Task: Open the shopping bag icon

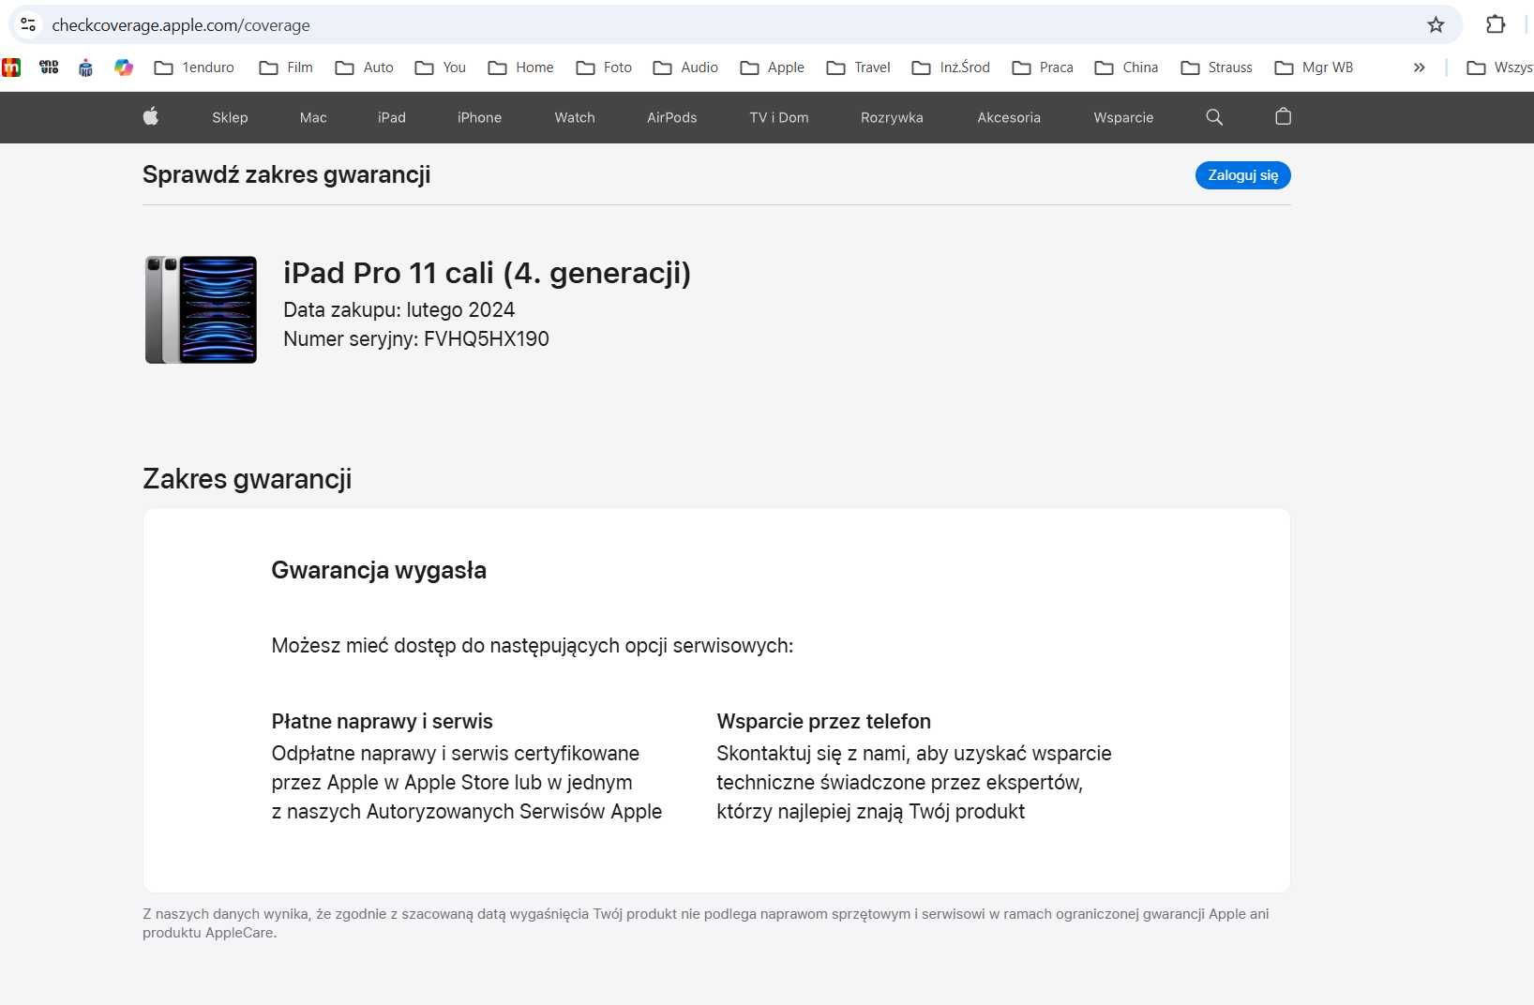Action: 1284,116
